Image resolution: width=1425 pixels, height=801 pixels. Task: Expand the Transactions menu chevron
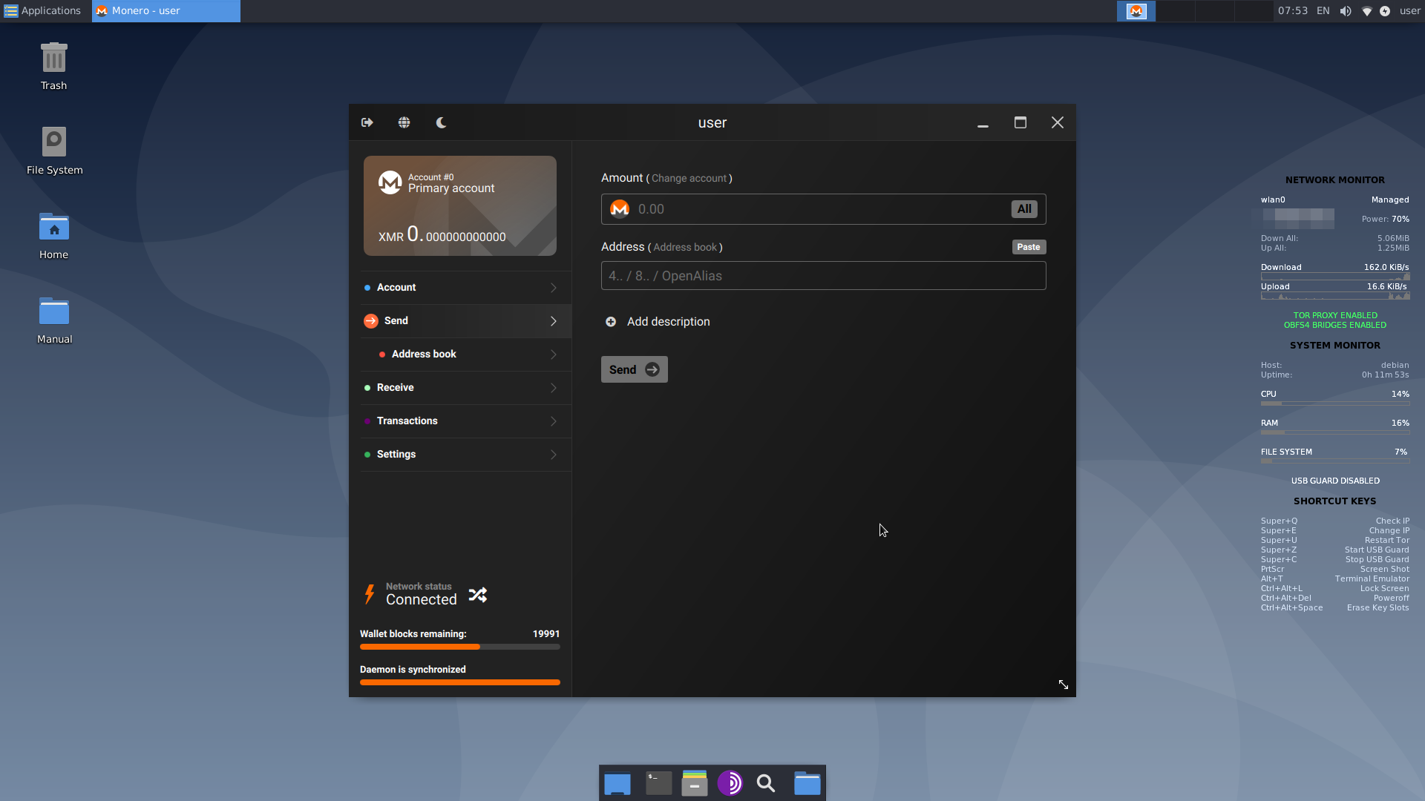click(553, 421)
